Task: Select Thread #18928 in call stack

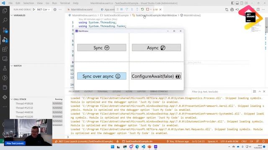Action: [x=24, y=103]
